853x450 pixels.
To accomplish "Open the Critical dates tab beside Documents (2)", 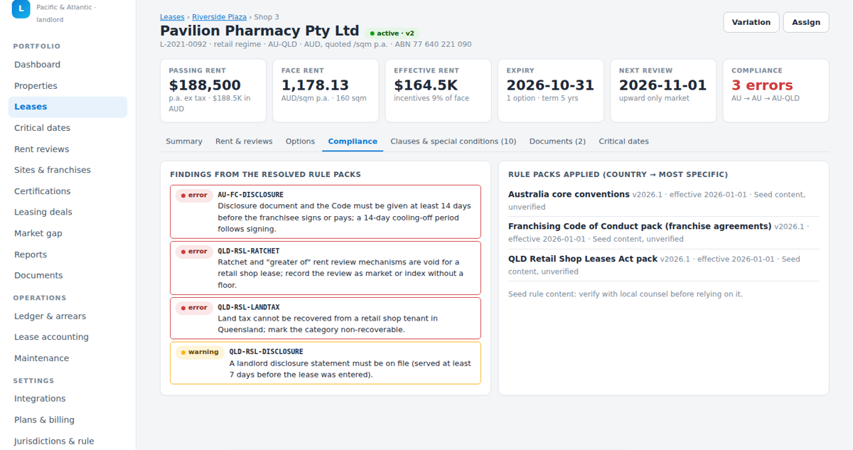I will point(623,141).
